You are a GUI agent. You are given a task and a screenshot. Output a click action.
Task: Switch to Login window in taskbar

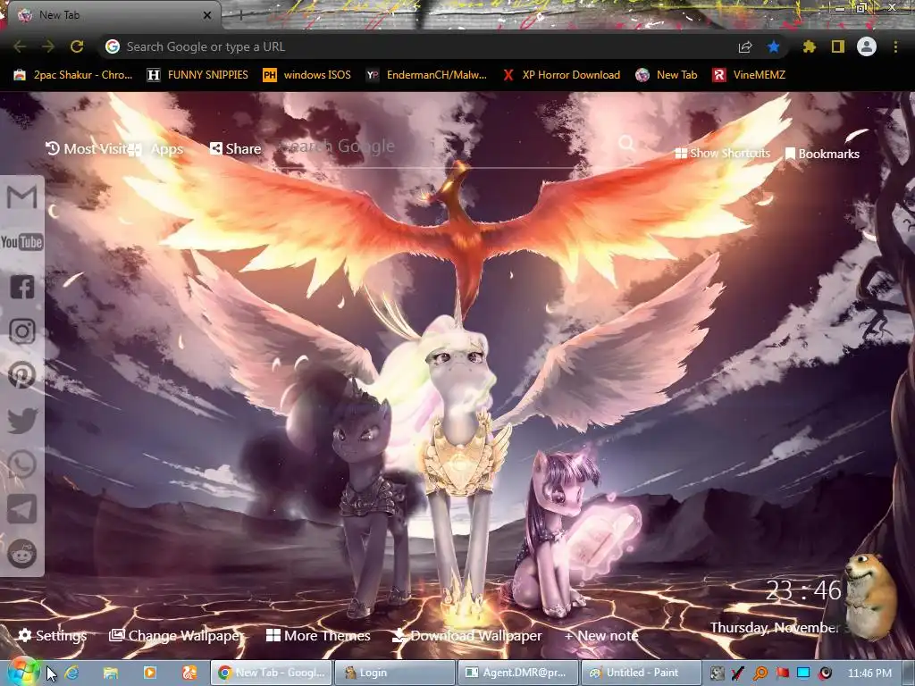(395, 673)
